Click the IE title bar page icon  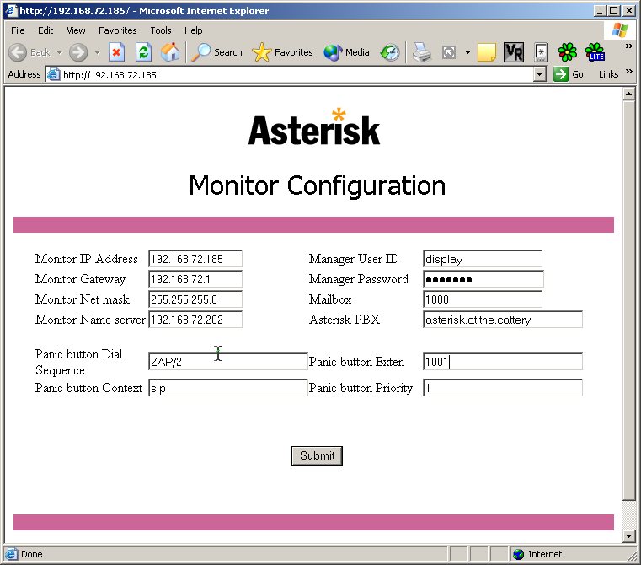[11, 10]
